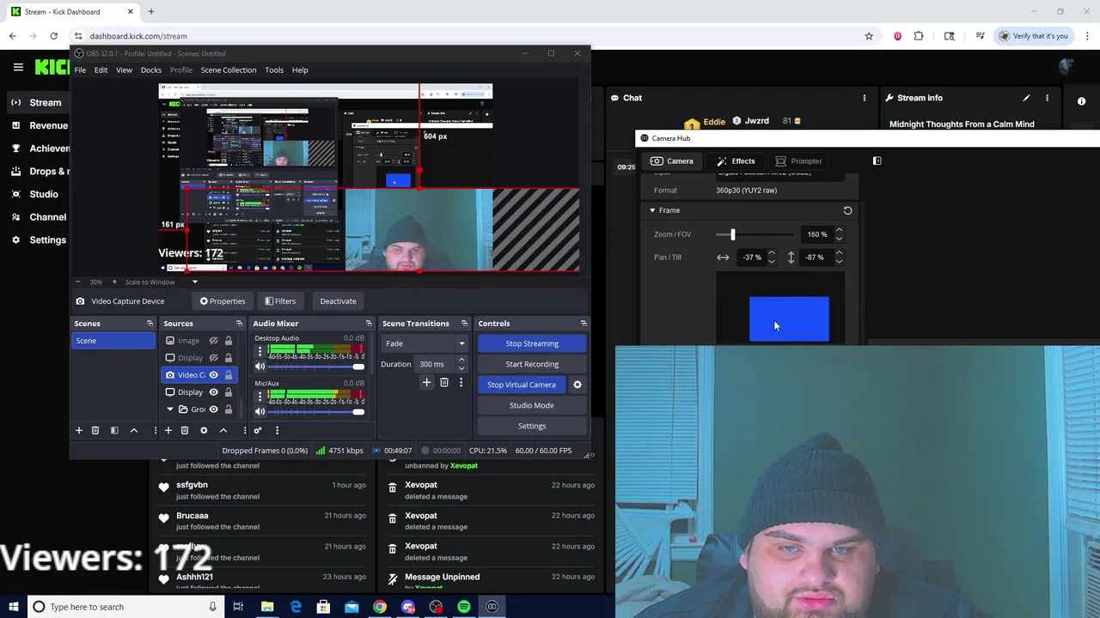Collapse Camera Hub side panel icon
The image size is (1100, 618).
click(877, 161)
